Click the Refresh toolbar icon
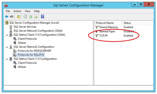The height and width of the screenshot is (94, 157). coord(31,17)
